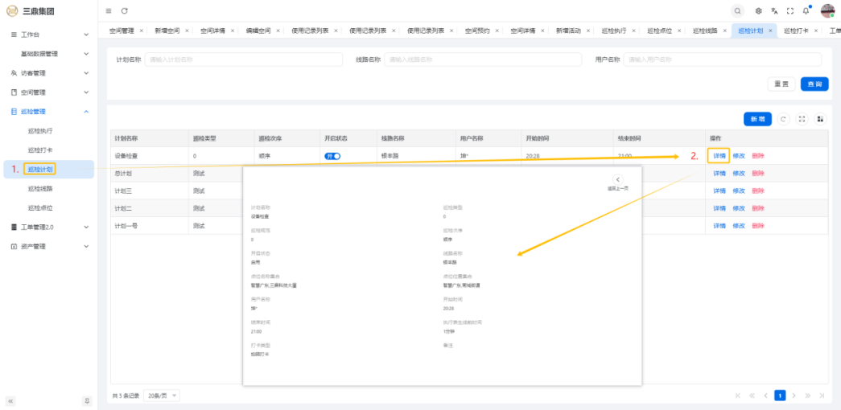Collapse sidebar with the hamburger icon

coord(109,10)
